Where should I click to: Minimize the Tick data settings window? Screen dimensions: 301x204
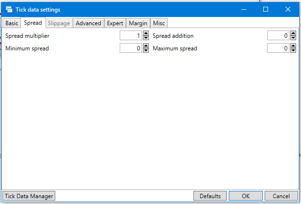(x=244, y=9)
